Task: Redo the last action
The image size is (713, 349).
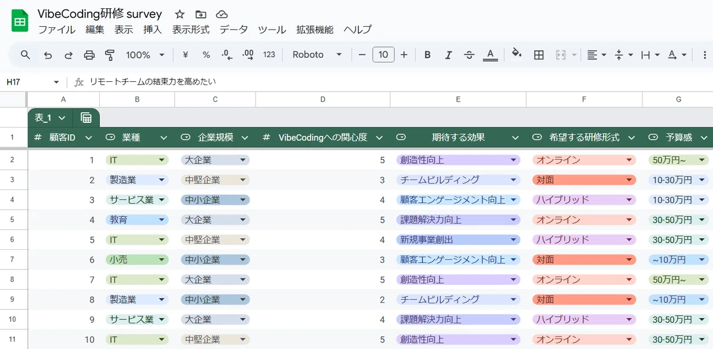Action: tap(68, 55)
